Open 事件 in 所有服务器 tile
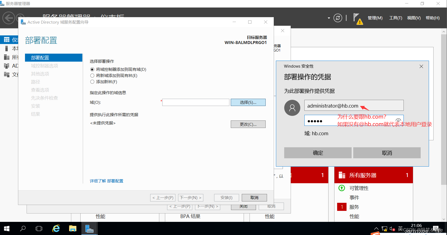 [354, 198]
